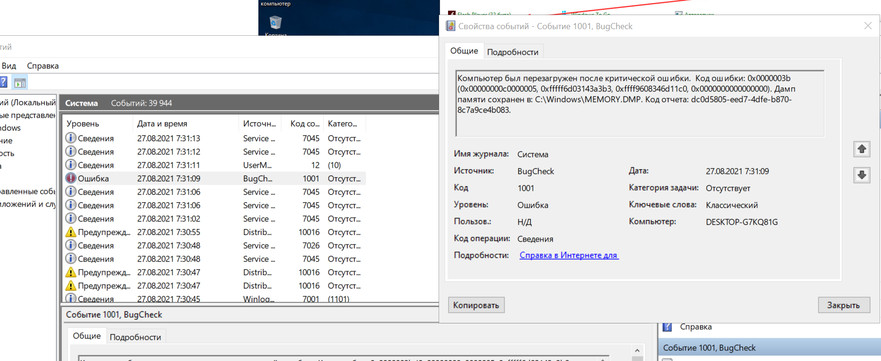Click Справка entry in actions pane
The width and height of the screenshot is (881, 361).
pos(696,327)
